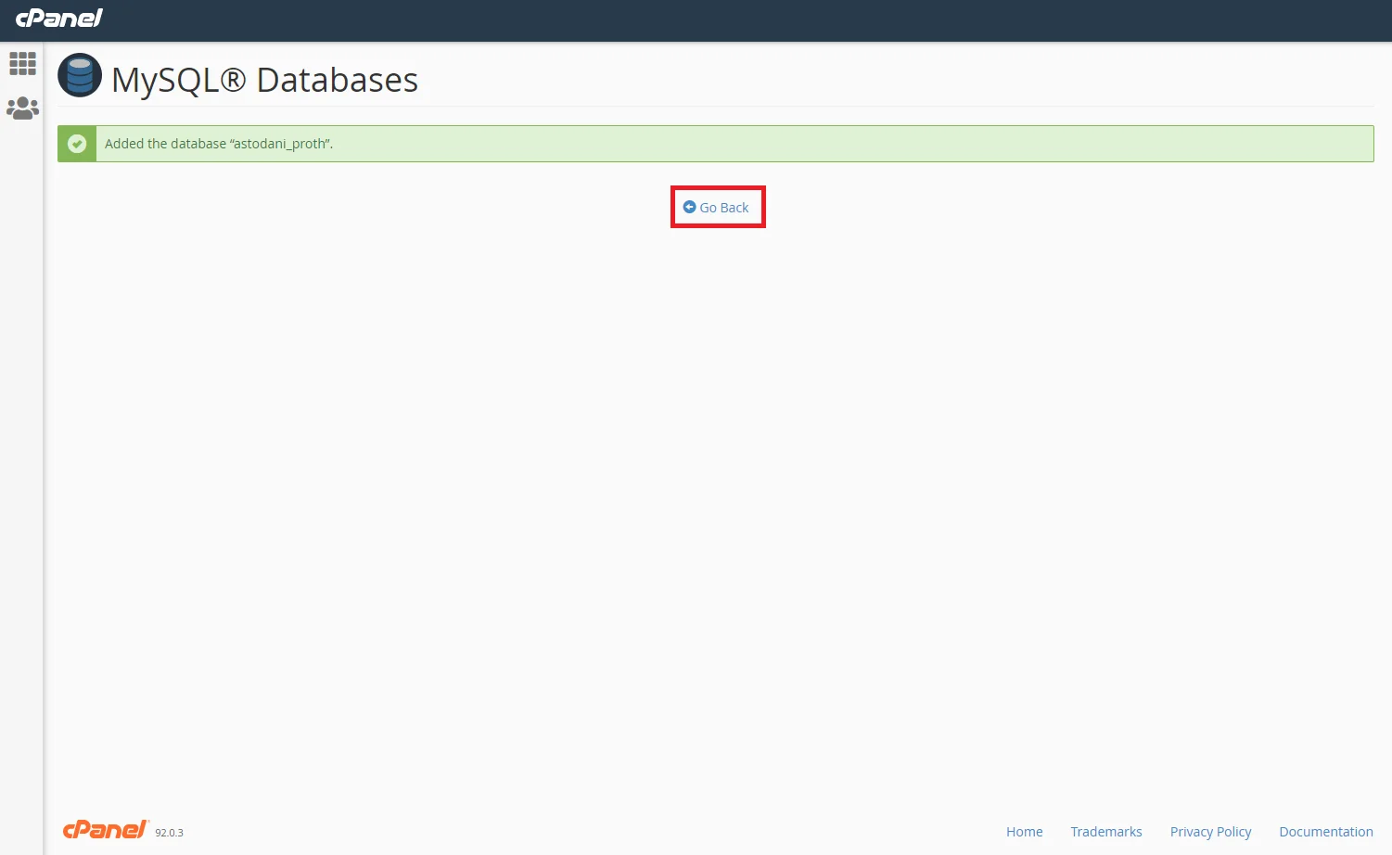Click the empty area of the dark header bar
Image resolution: width=1392 pixels, height=855 pixels.
(x=742, y=20)
